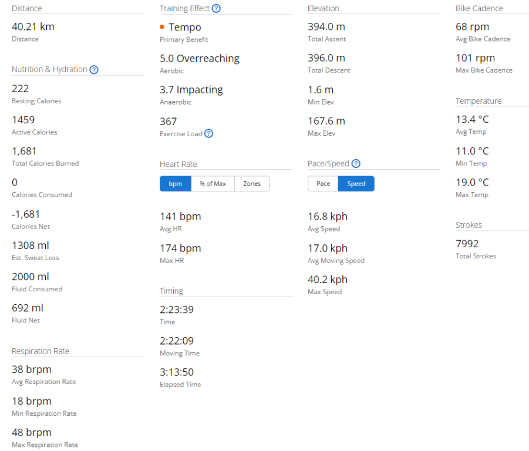
Task: Click the 7992 Total Strokes value
Action: point(467,244)
